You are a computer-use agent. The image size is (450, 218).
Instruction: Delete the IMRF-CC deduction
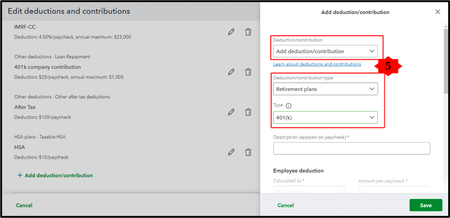[x=249, y=32]
